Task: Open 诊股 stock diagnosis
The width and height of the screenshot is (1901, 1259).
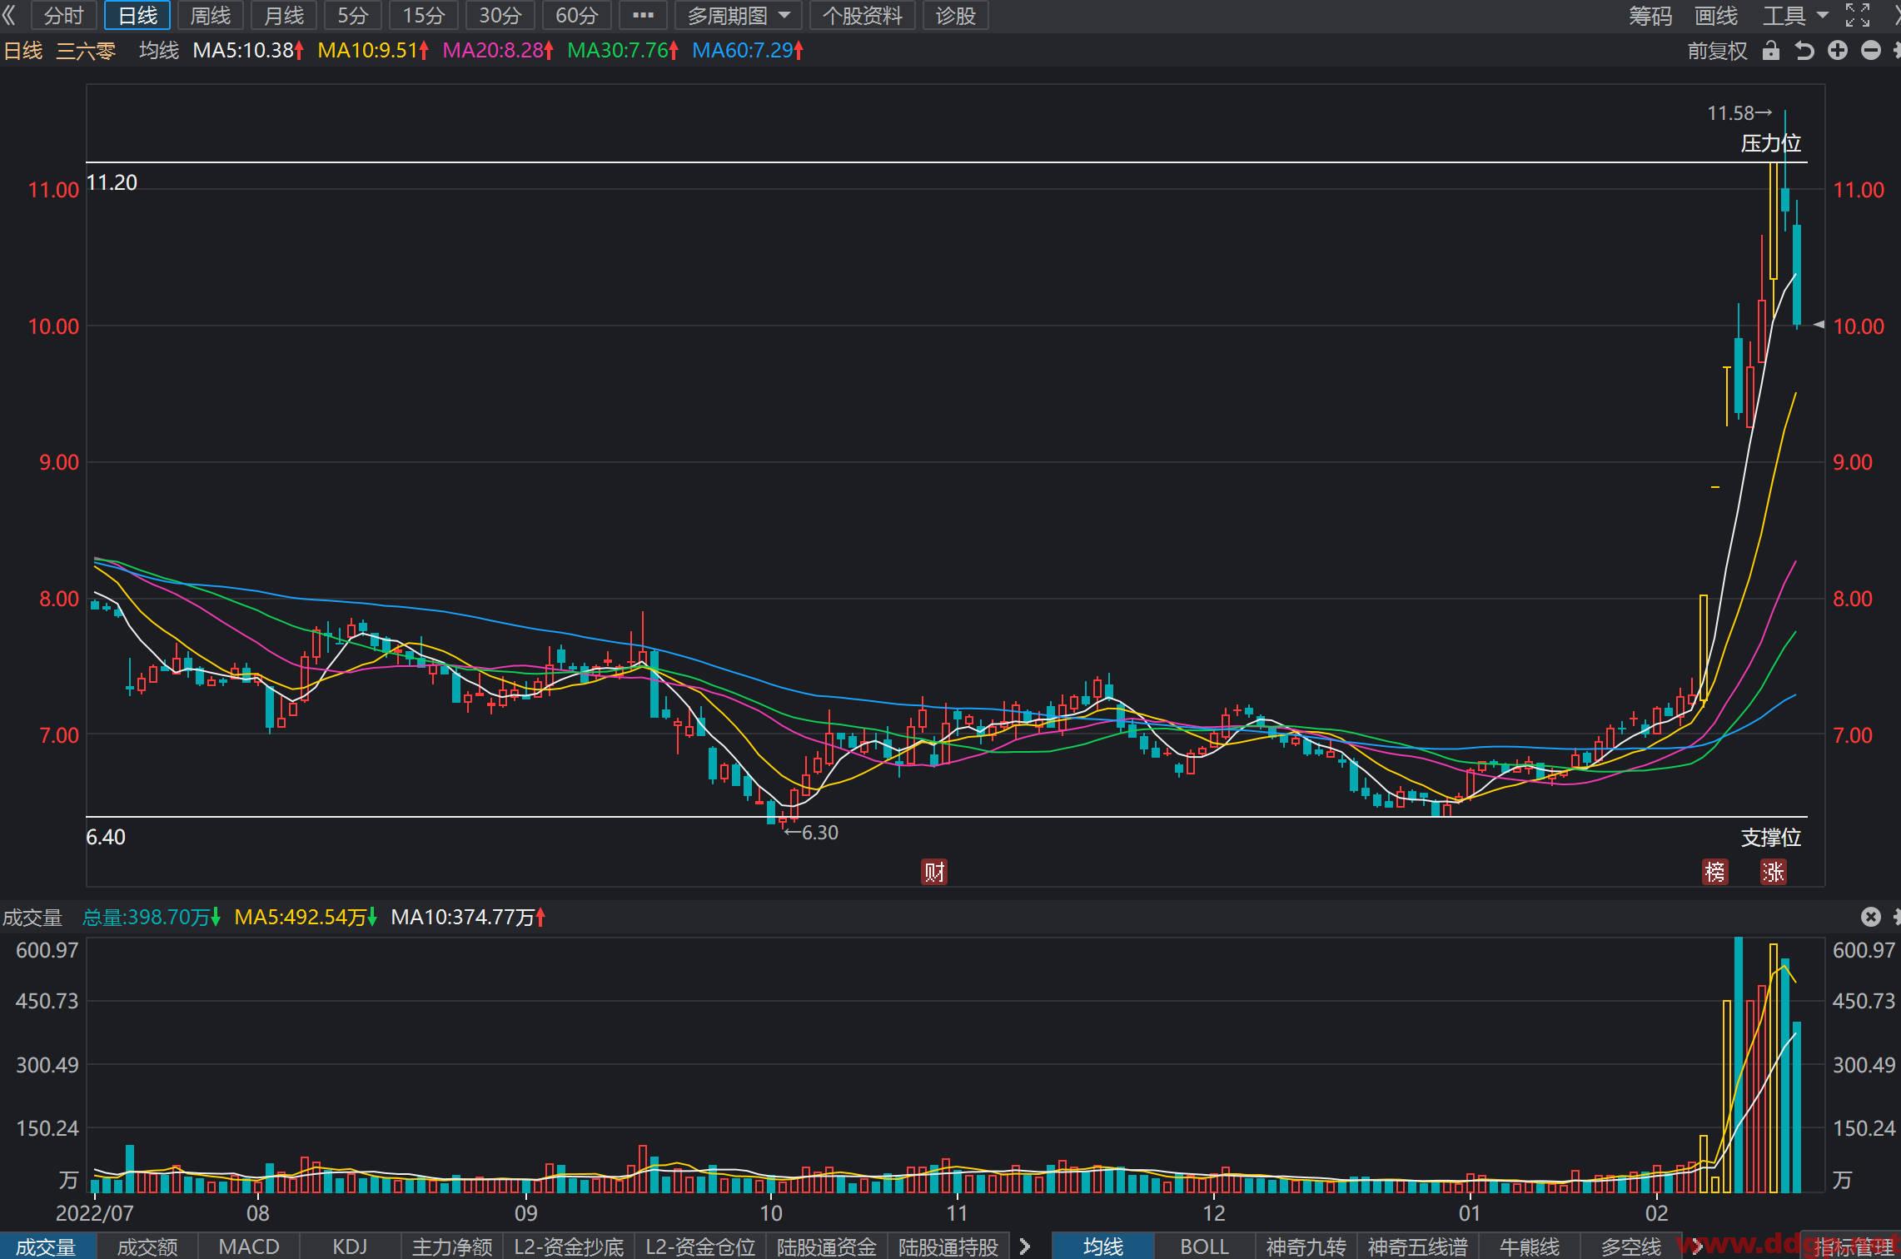Action: [x=956, y=16]
